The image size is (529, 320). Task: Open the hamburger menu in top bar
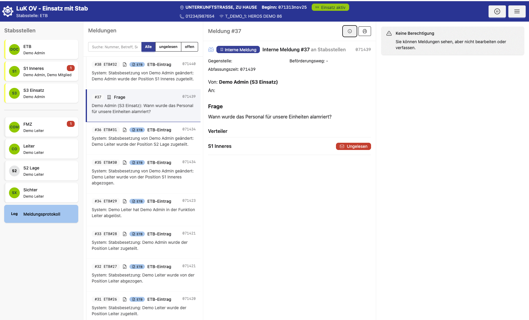tap(517, 11)
